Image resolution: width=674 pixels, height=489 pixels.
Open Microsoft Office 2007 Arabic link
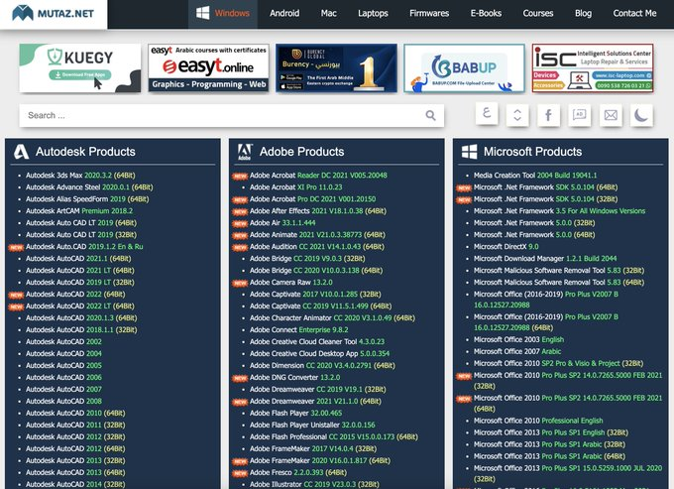pos(517,351)
